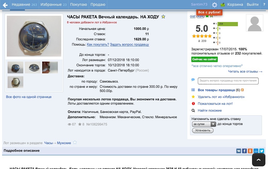Share the lot on VK

tap(239, 151)
